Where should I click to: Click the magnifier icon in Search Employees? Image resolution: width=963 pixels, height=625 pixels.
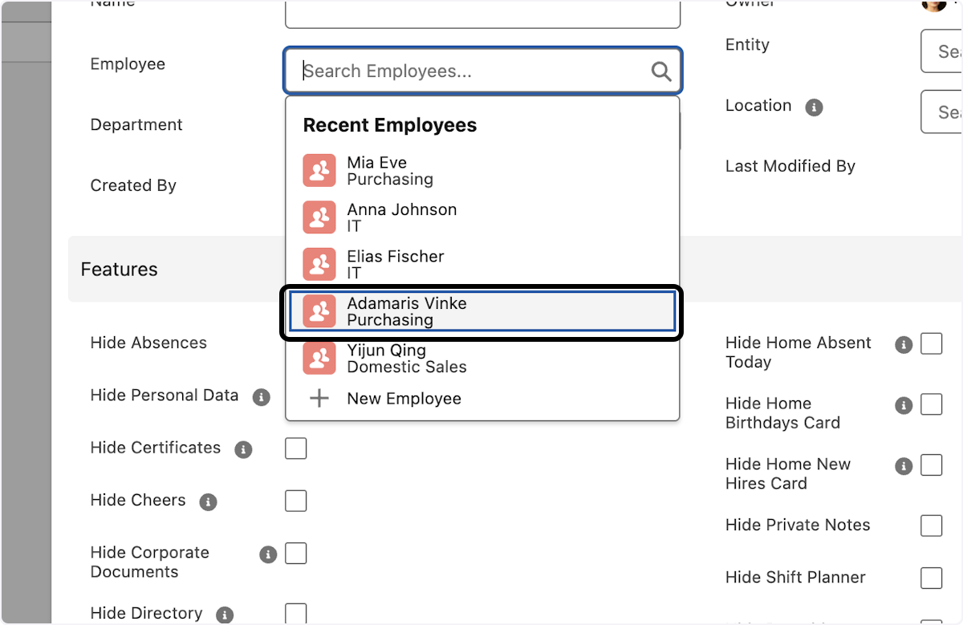click(660, 71)
